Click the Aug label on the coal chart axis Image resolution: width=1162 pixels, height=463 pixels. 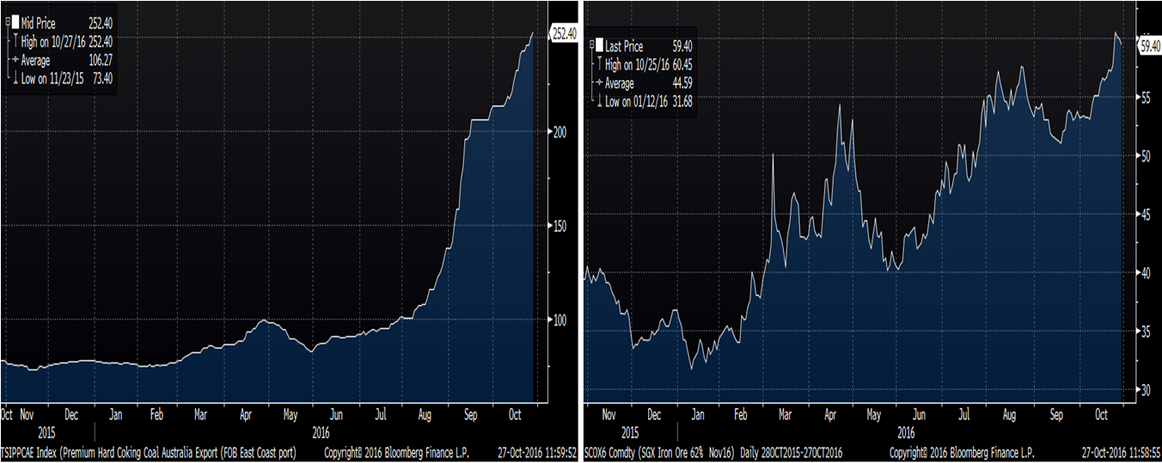click(425, 414)
